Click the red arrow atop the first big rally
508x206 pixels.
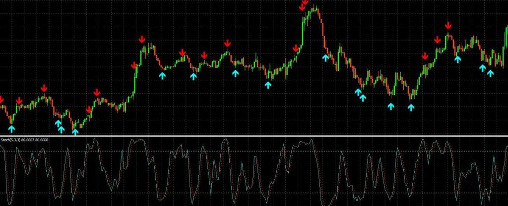coord(142,39)
